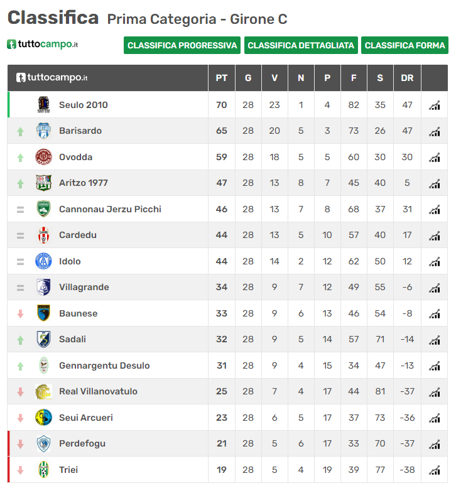This screenshot has width=456, height=493.
Task: Click the Idolo team logo
Action: click(43, 261)
